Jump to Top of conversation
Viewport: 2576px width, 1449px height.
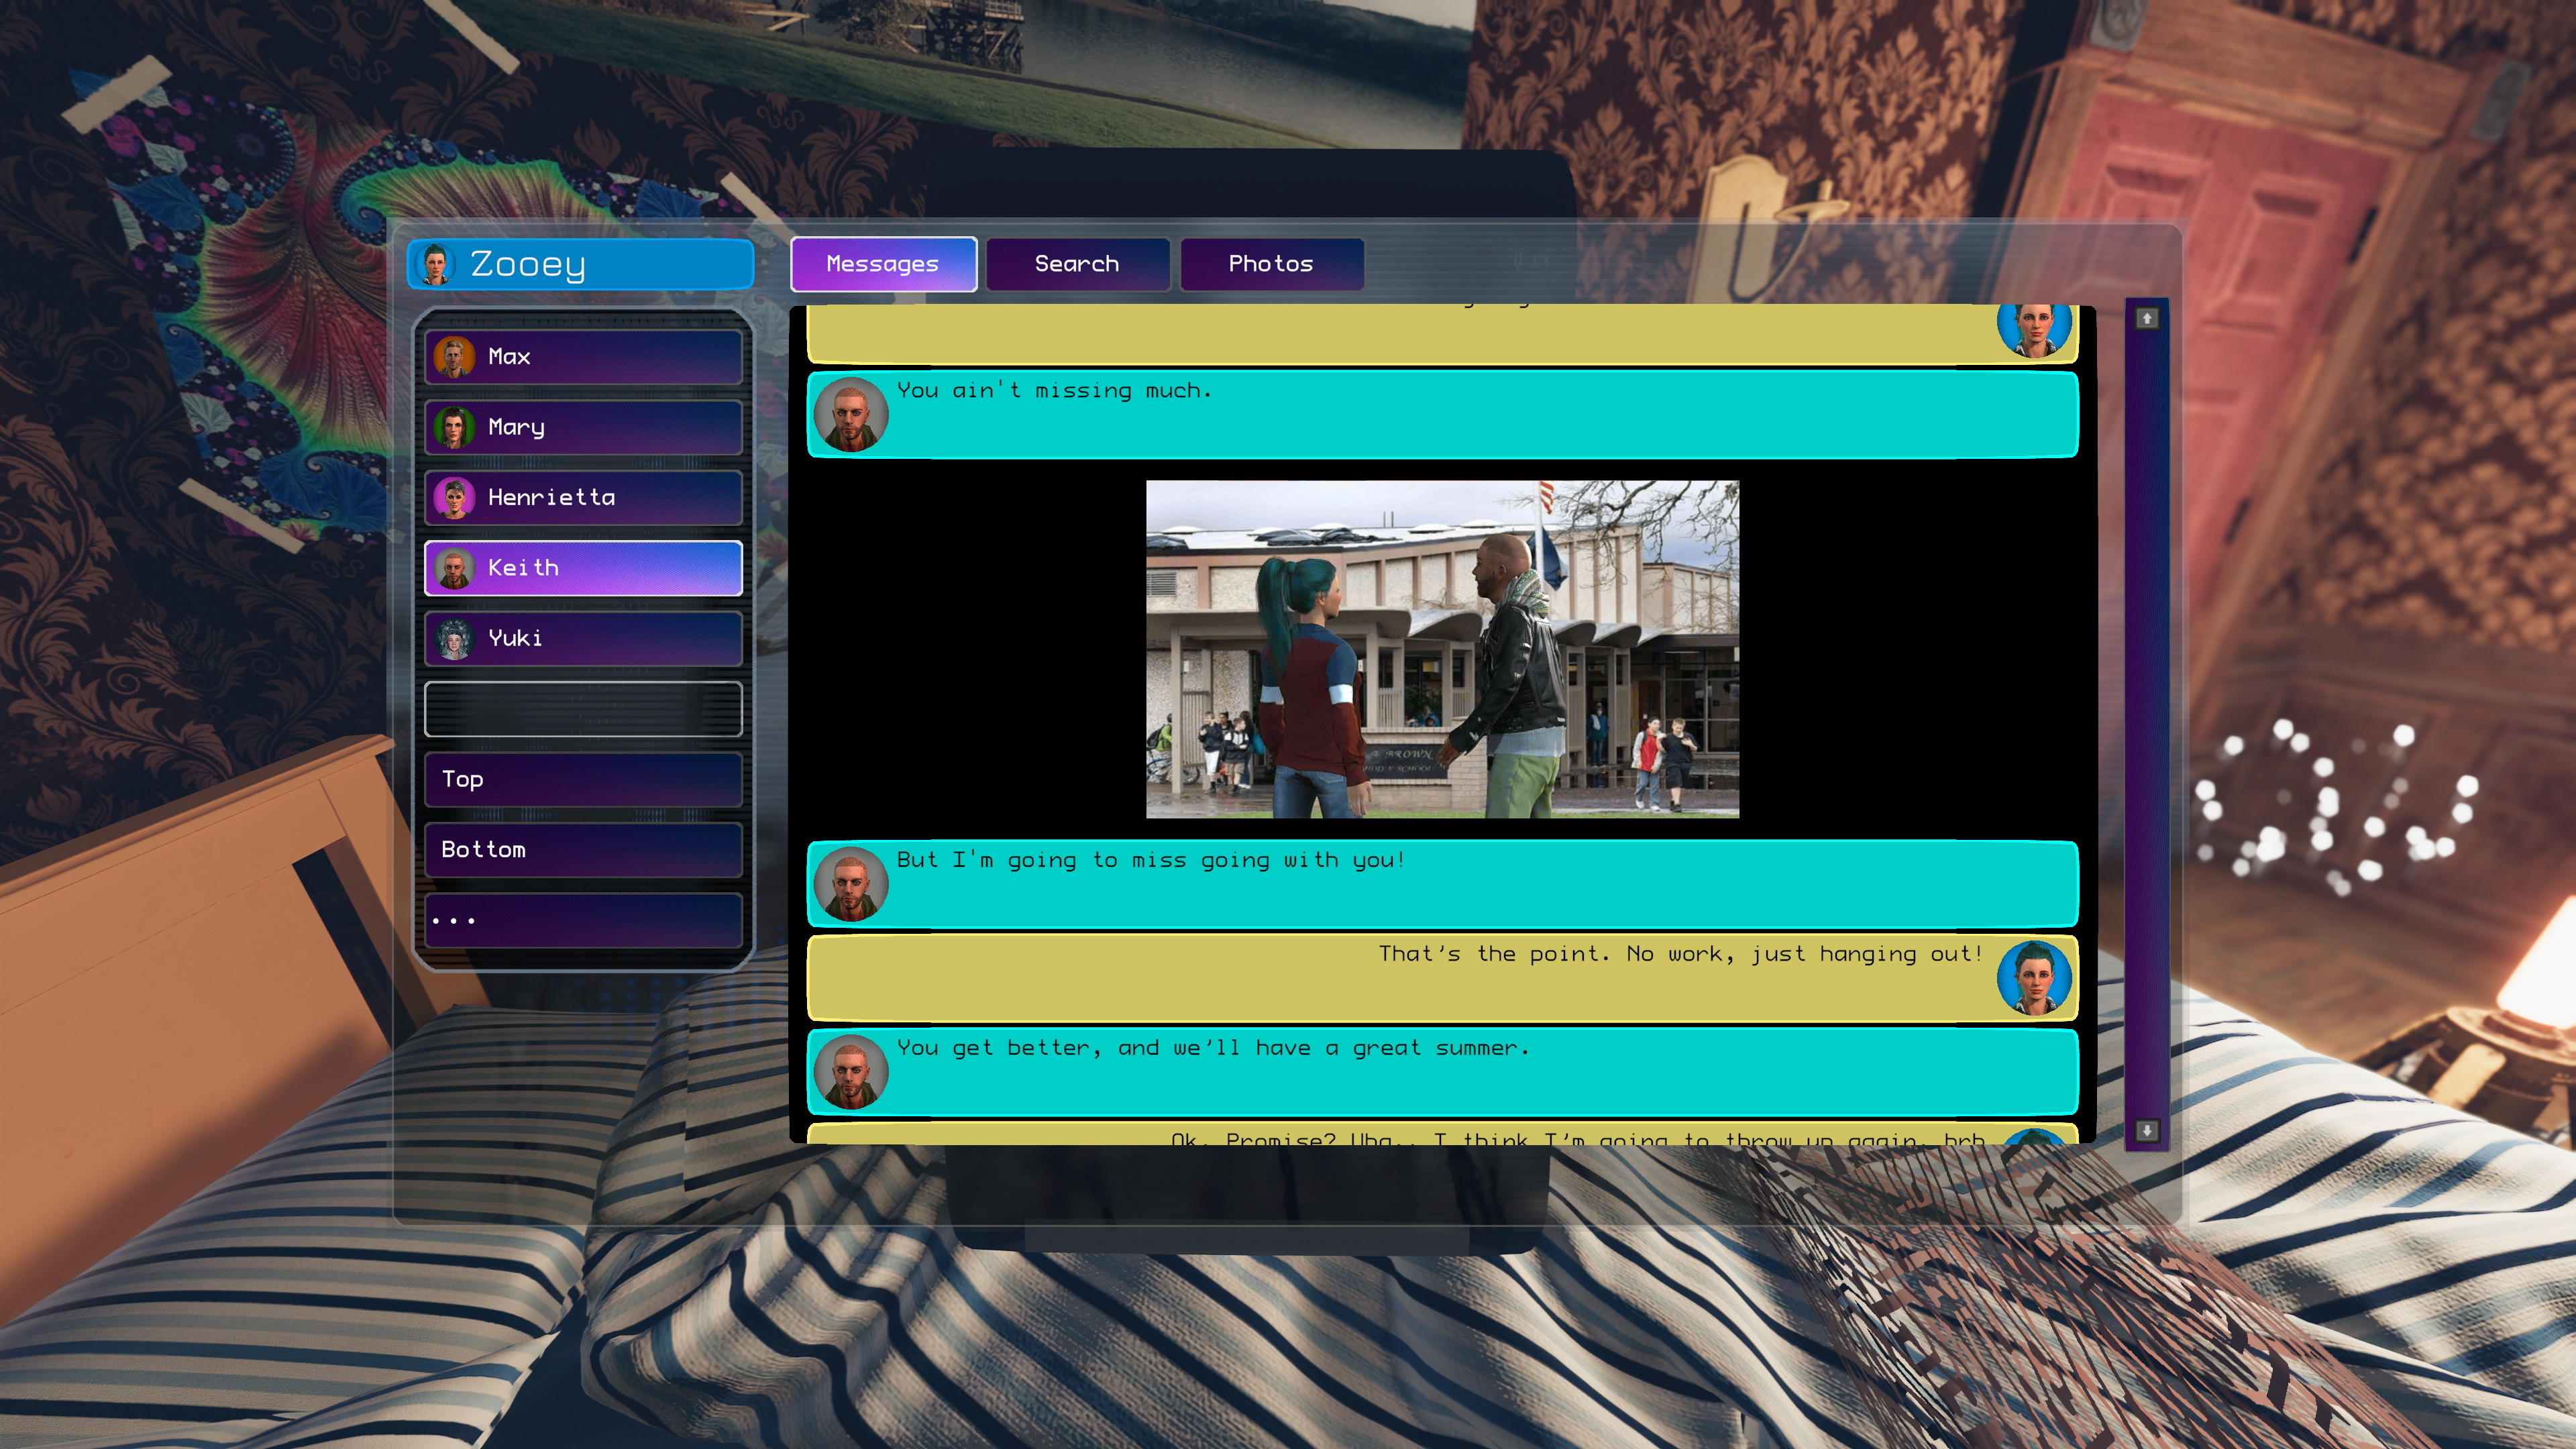[583, 780]
